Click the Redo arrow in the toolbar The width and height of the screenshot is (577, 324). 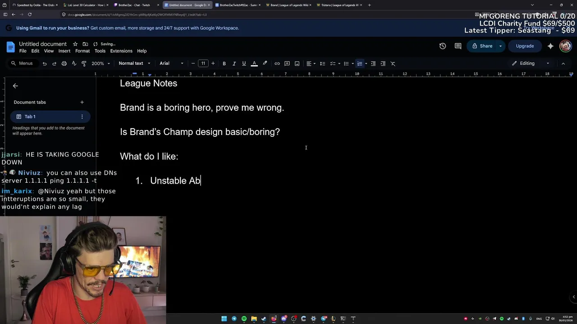pyautogui.click(x=54, y=63)
